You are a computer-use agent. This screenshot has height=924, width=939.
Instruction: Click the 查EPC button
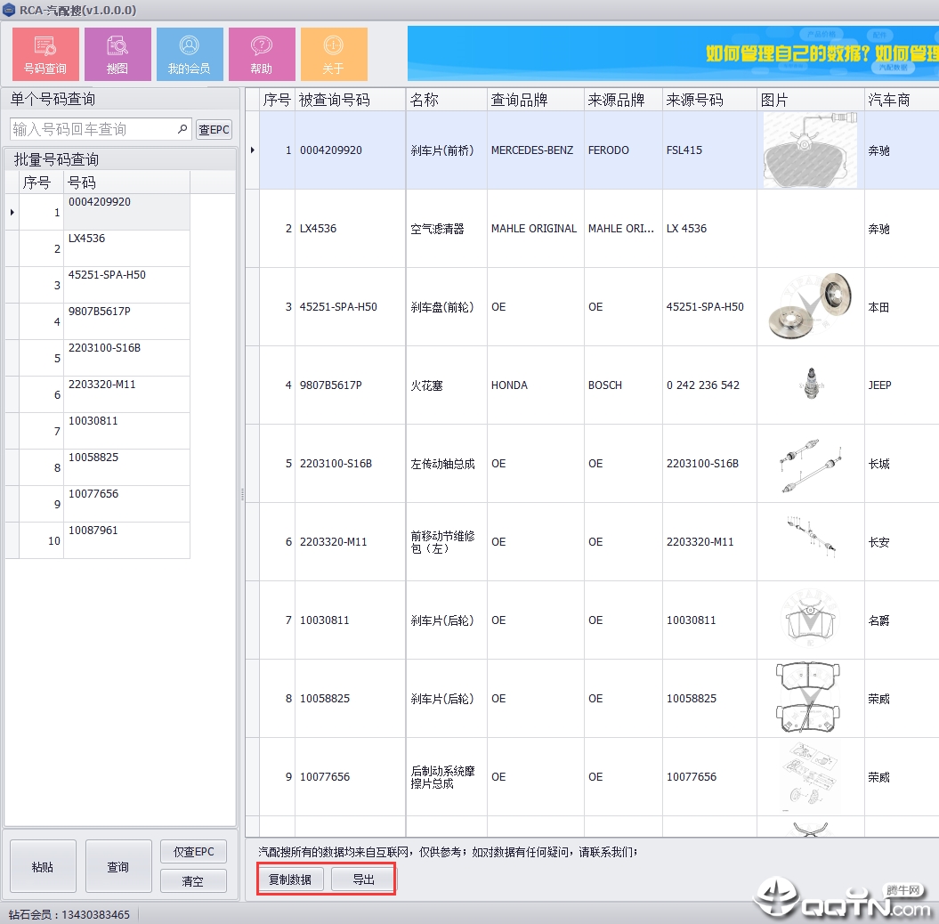click(214, 129)
